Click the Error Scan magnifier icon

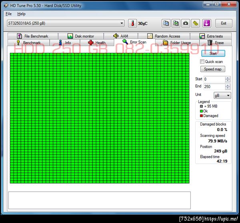click(125, 42)
